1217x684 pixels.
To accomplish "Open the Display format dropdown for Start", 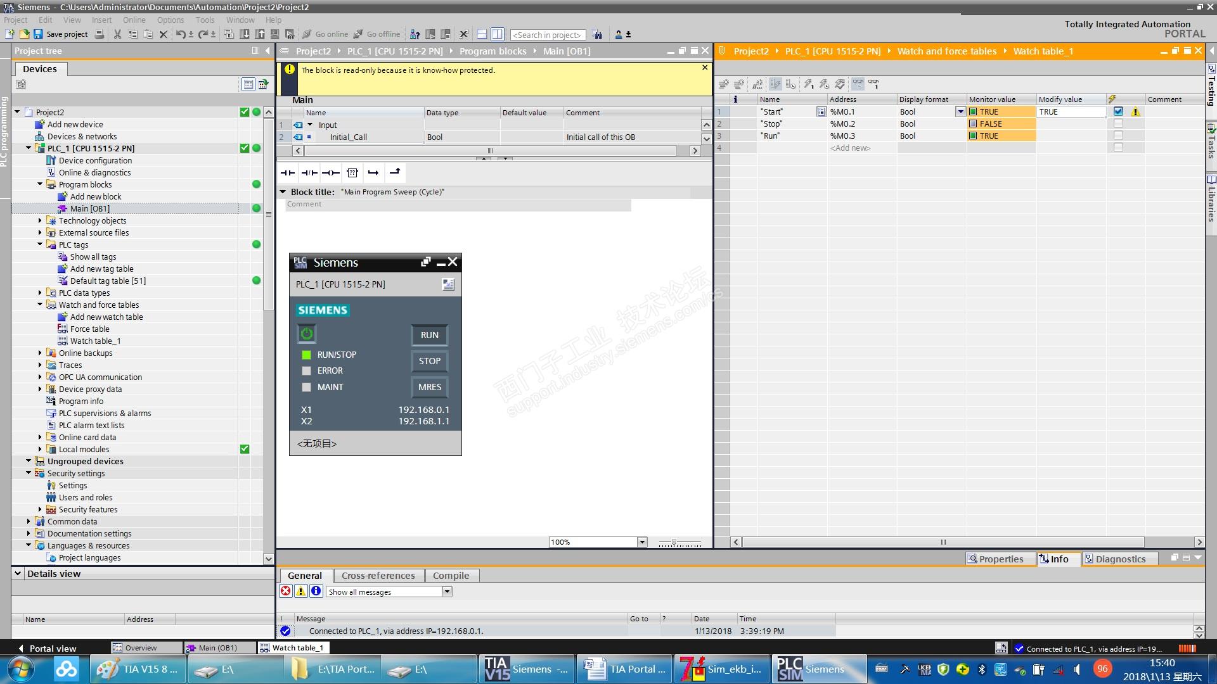I will [960, 111].
